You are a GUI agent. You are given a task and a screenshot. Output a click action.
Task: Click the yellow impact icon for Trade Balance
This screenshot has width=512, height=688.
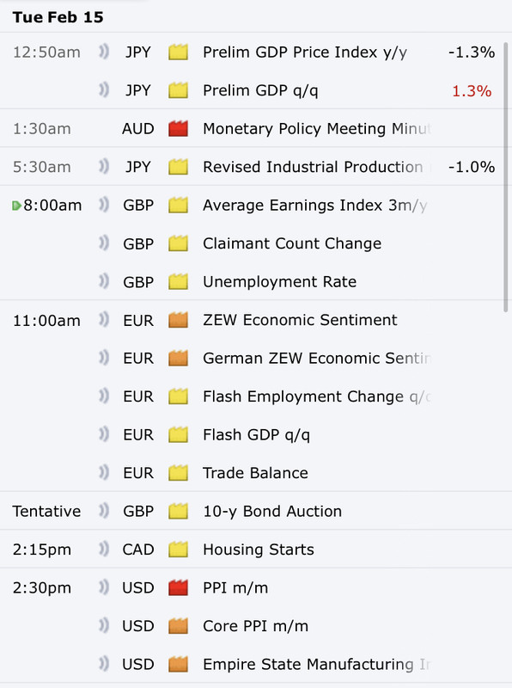point(178,473)
